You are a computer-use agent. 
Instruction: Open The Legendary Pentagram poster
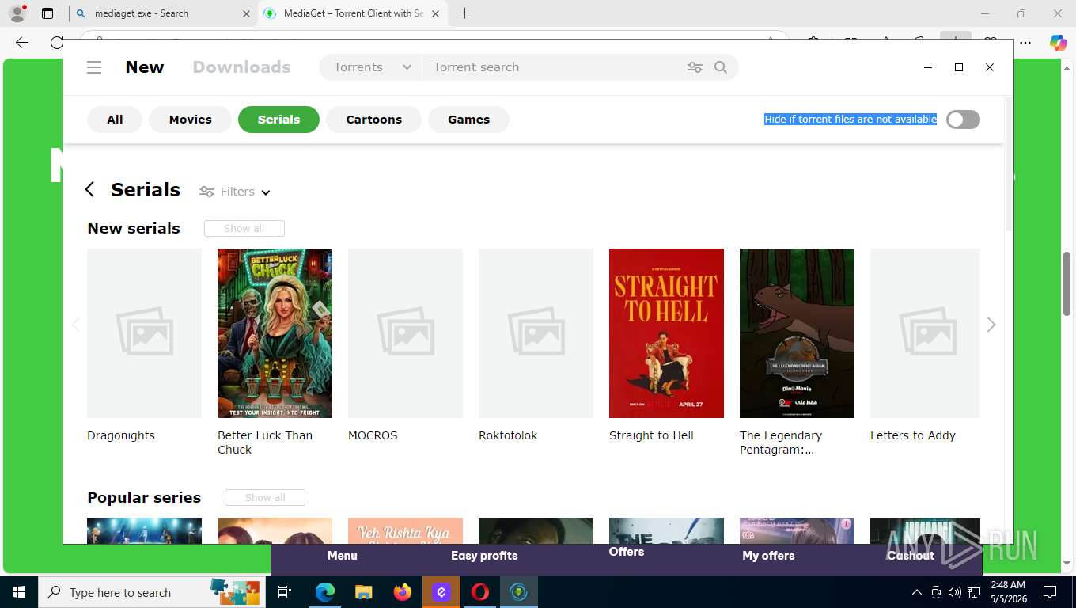click(797, 333)
